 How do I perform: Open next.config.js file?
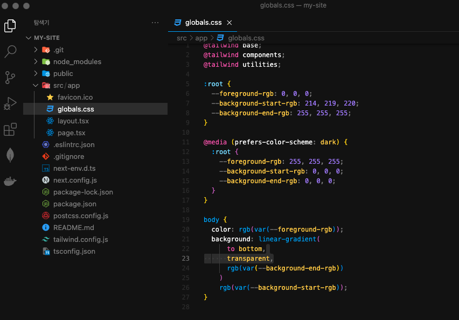click(x=95, y=180)
